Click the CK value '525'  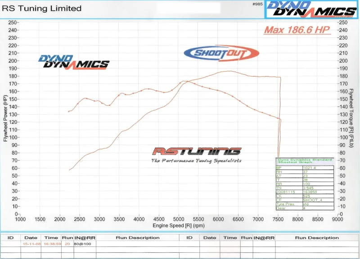coord(306,196)
